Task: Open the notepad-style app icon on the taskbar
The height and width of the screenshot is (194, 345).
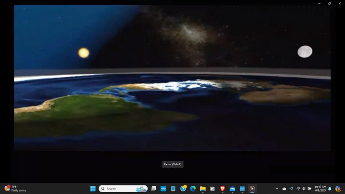Action: pos(173,189)
